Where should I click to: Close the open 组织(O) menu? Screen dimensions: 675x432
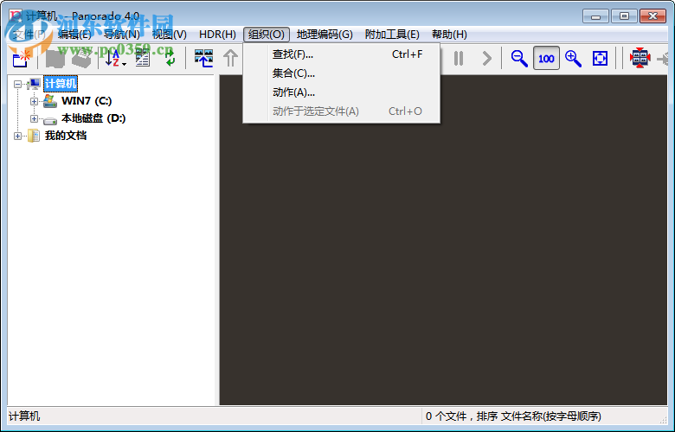coord(266,35)
